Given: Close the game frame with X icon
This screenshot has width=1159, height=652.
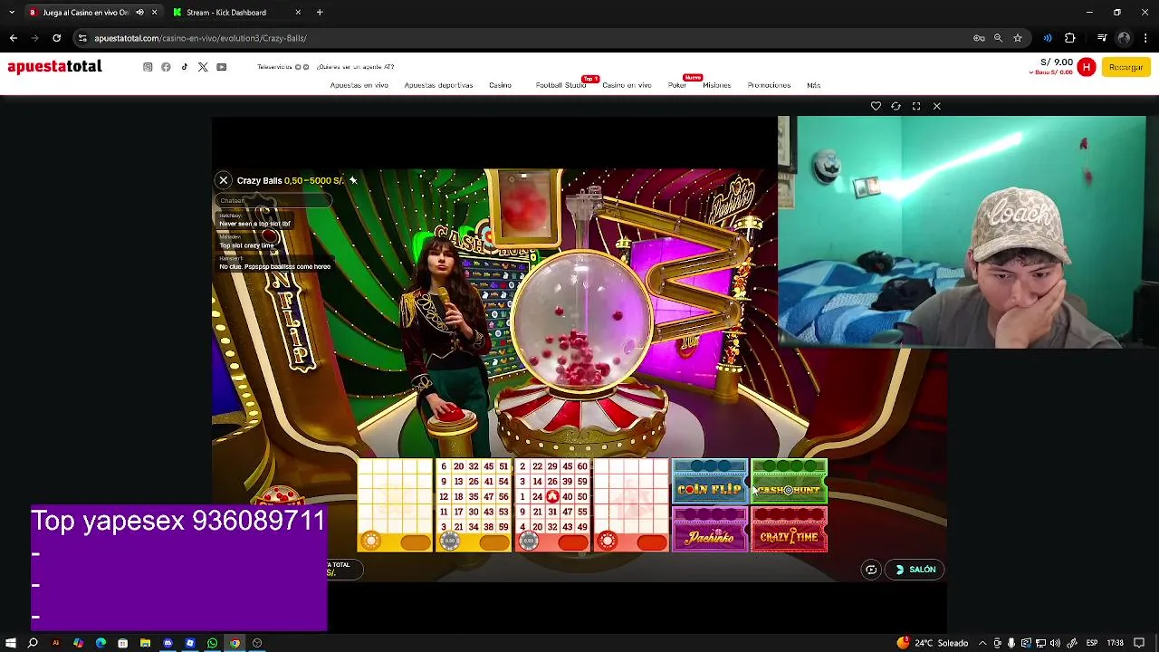Looking at the screenshot, I should coord(937,106).
